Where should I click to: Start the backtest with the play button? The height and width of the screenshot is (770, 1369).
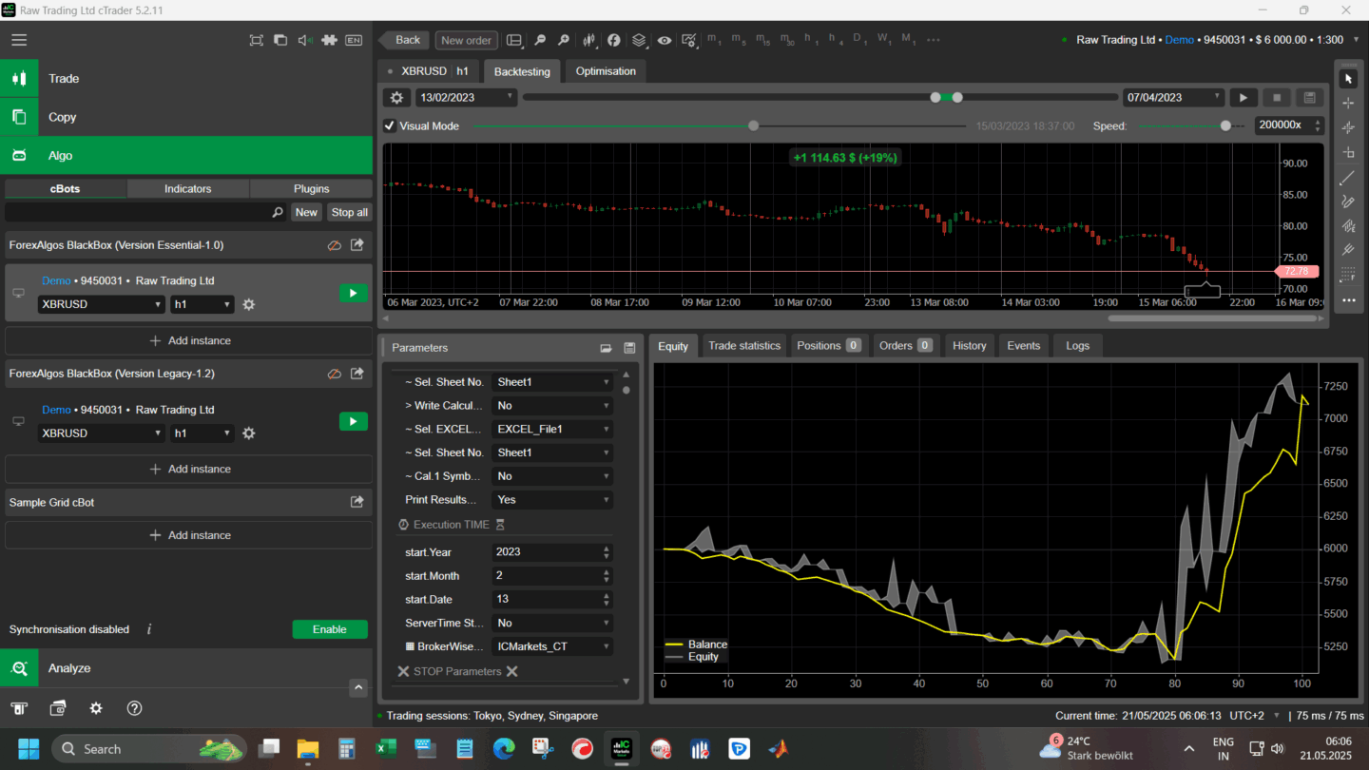[1243, 97]
